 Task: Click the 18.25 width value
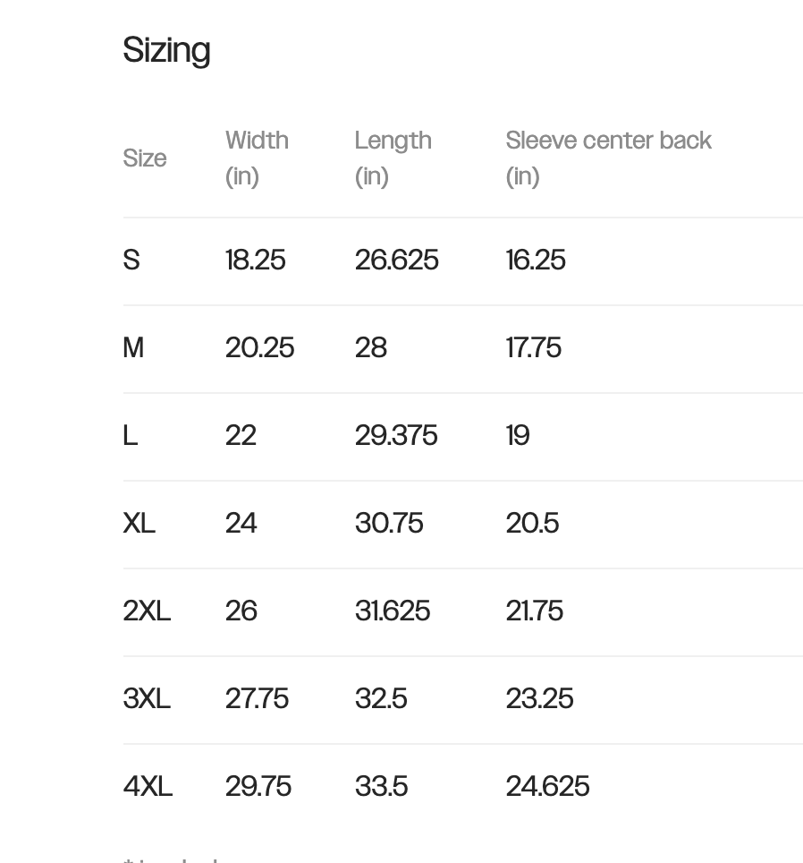coord(256,260)
